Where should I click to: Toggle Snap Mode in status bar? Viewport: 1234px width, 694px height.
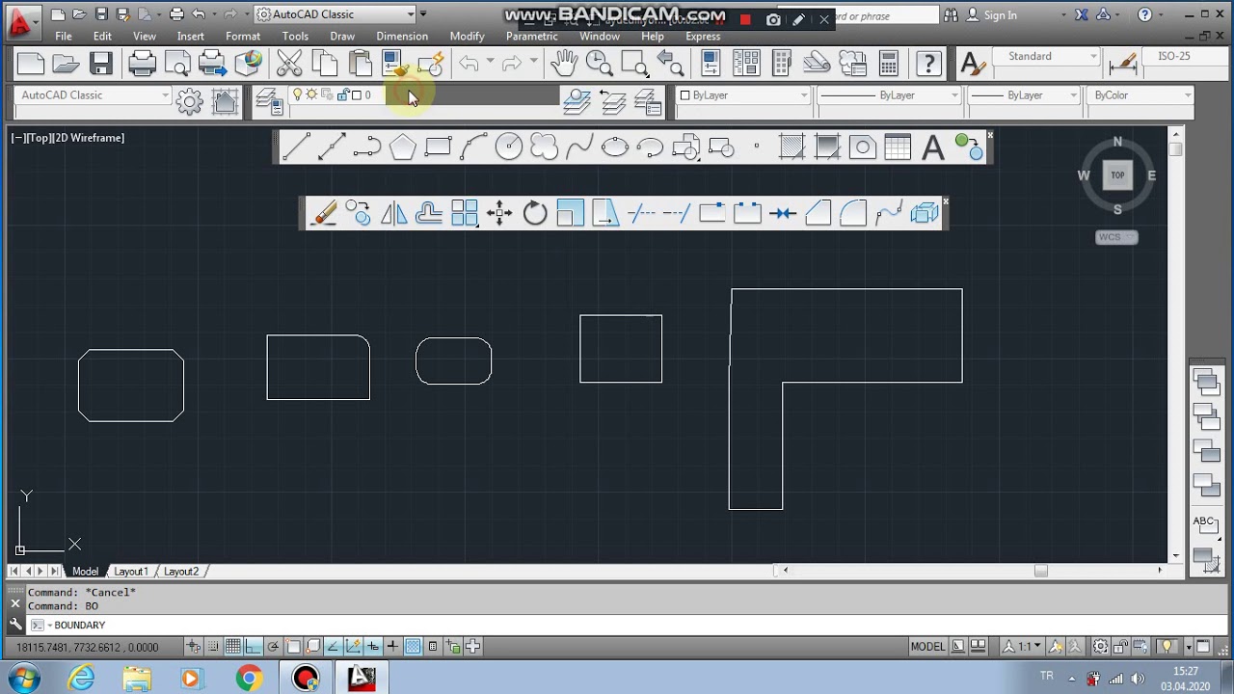[213, 647]
